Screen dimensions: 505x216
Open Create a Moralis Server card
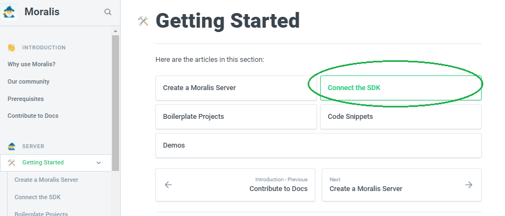236,88
